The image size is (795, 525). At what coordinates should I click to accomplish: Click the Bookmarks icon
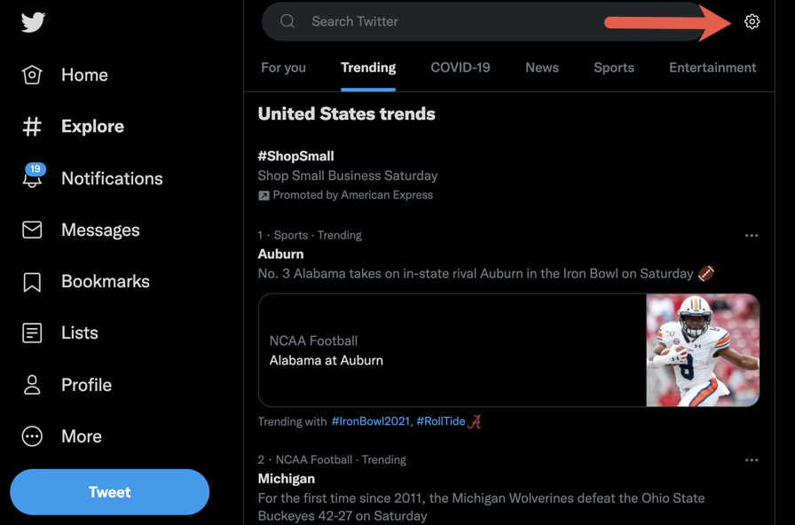[x=32, y=282]
